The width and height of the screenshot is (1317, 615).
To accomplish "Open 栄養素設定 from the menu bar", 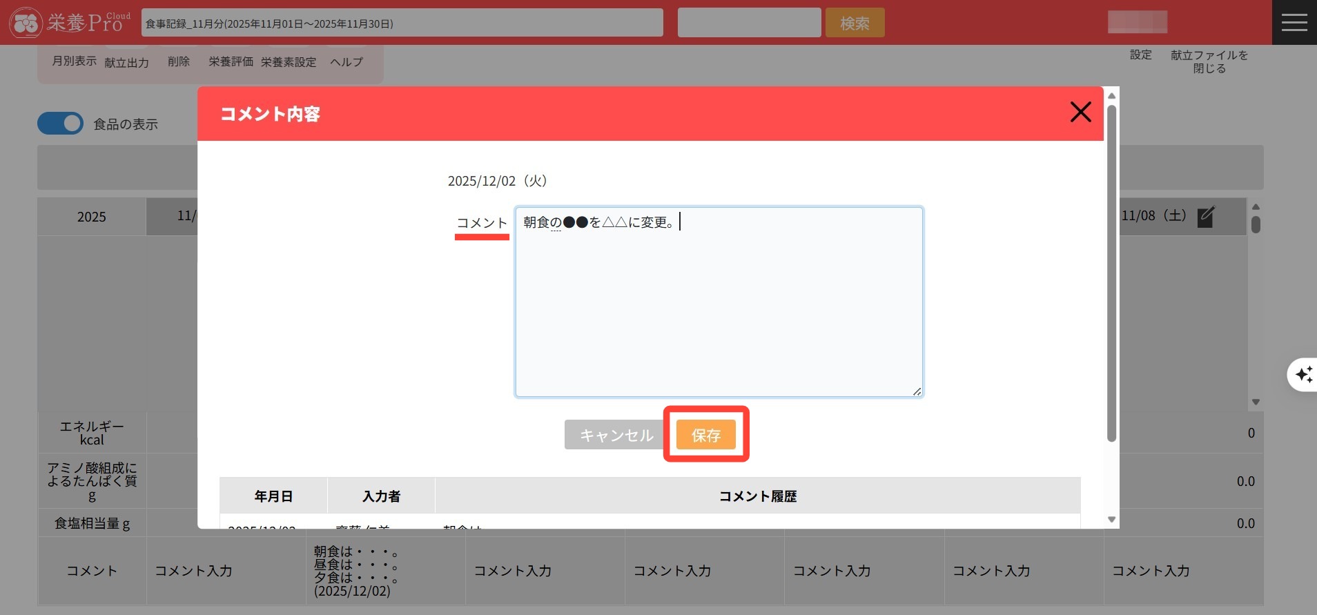I will pyautogui.click(x=289, y=63).
